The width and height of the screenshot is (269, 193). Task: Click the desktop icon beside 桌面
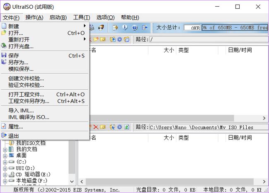(x=12, y=155)
